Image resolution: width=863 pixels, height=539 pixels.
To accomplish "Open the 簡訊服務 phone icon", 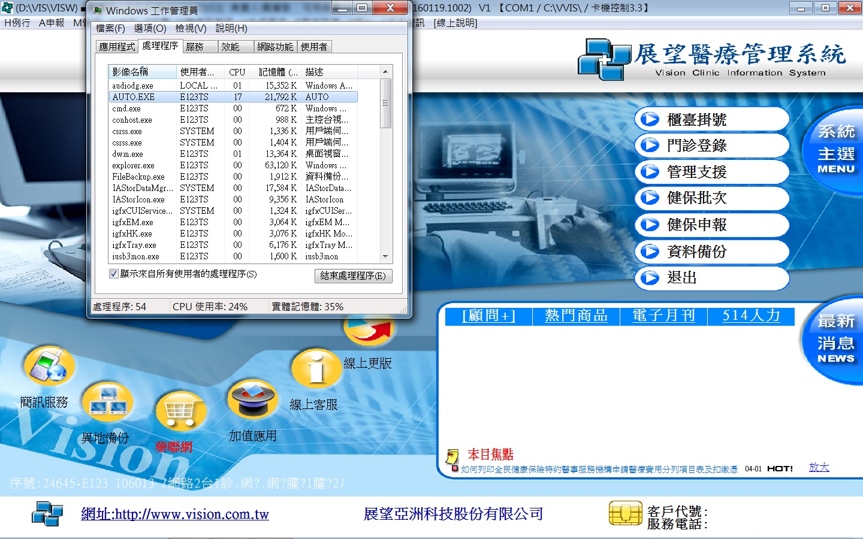I will (49, 366).
